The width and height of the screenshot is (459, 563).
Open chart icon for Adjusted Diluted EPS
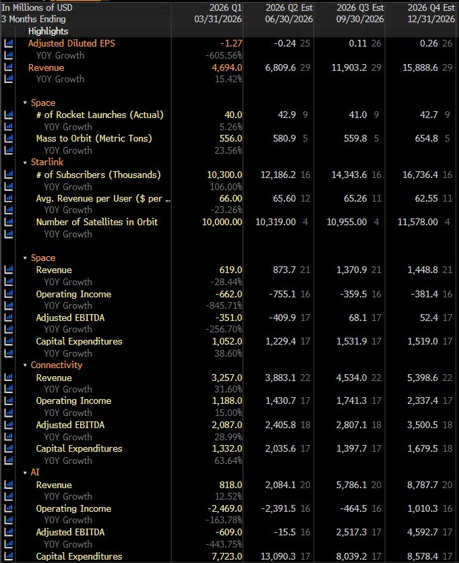(x=8, y=43)
